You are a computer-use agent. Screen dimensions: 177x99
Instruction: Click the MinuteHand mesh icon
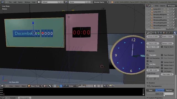click(152, 17)
